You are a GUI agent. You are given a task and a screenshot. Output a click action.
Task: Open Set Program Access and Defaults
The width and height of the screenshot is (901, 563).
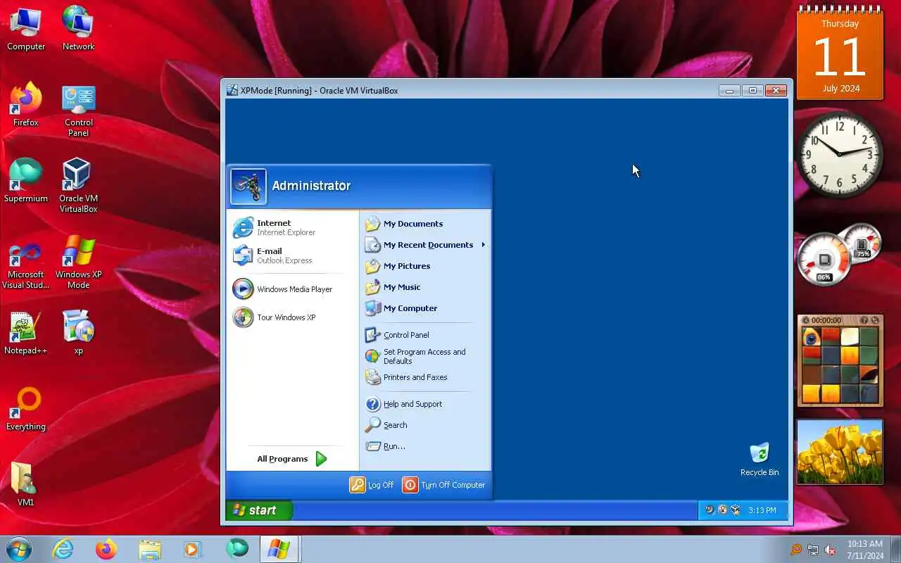425,356
